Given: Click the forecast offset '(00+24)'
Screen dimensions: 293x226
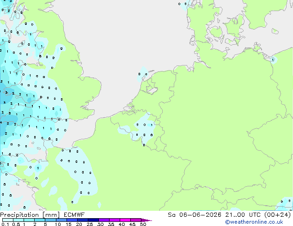Looking at the screenshot, I should (x=277, y=215).
